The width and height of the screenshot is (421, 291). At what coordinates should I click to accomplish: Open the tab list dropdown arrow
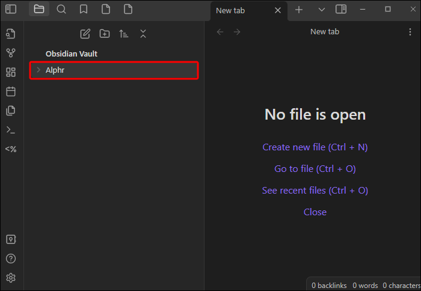(x=321, y=10)
